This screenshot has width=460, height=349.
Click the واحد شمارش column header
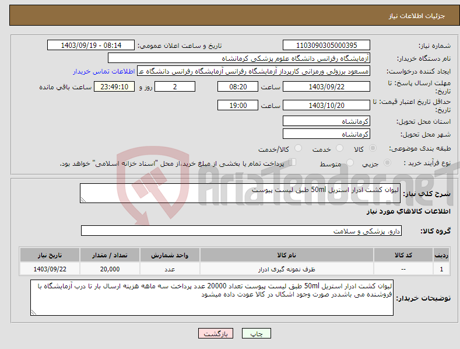click(170, 255)
